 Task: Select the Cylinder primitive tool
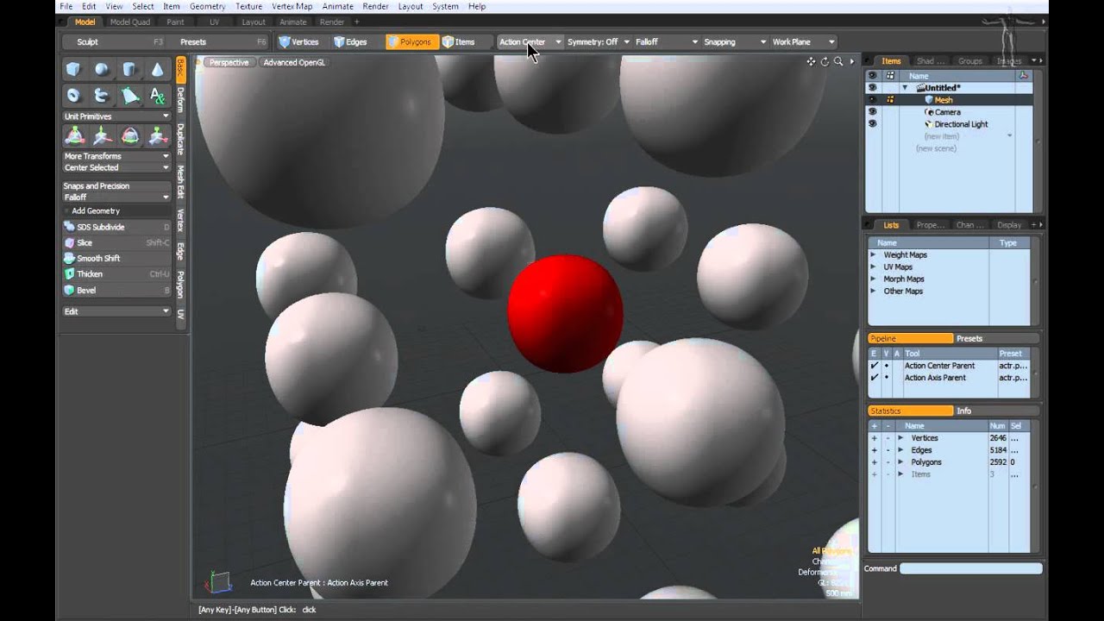point(129,70)
